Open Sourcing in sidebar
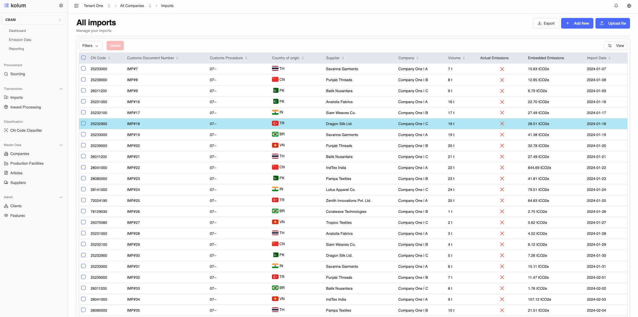This screenshot has width=638, height=317. [18, 74]
